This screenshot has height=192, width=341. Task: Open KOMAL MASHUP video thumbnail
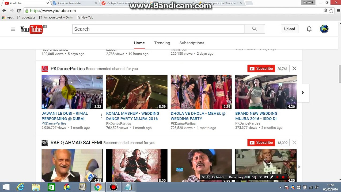pos(137,92)
